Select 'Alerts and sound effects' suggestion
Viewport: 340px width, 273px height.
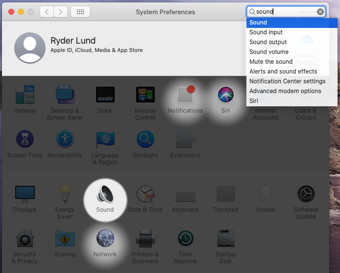(x=292, y=72)
